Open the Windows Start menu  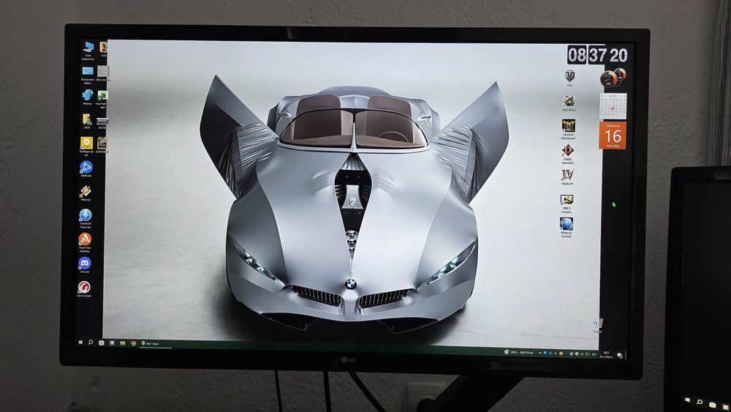click(80, 342)
